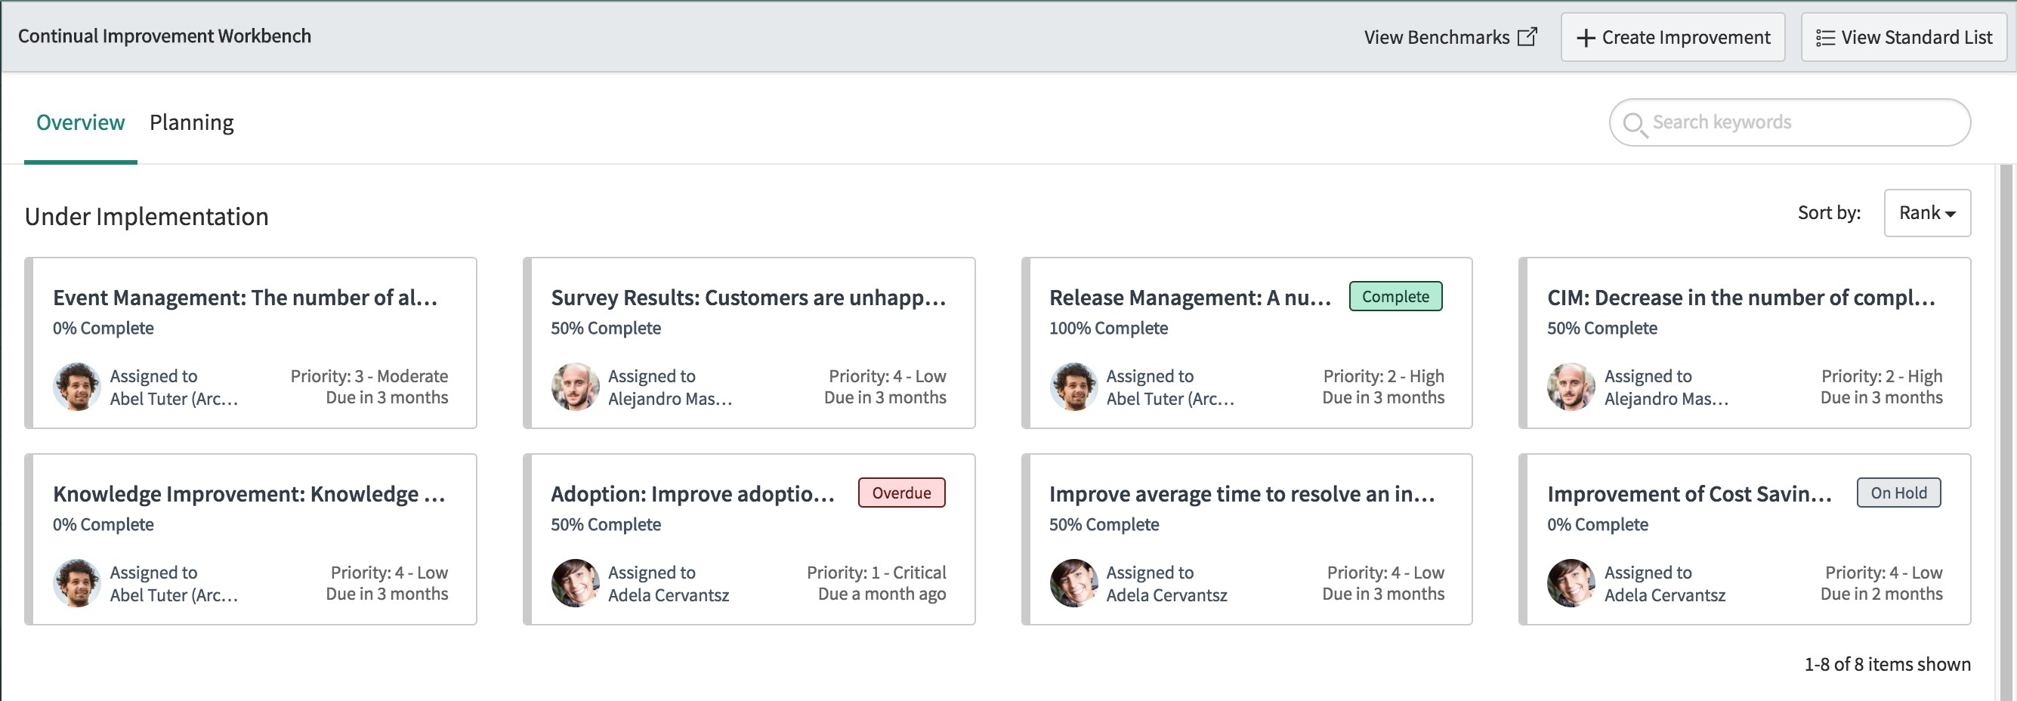Open Improvement of Cost Savings card title

coord(1690,494)
